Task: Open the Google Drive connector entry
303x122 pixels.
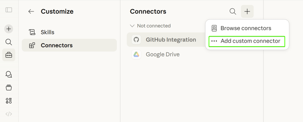Action: point(162,54)
